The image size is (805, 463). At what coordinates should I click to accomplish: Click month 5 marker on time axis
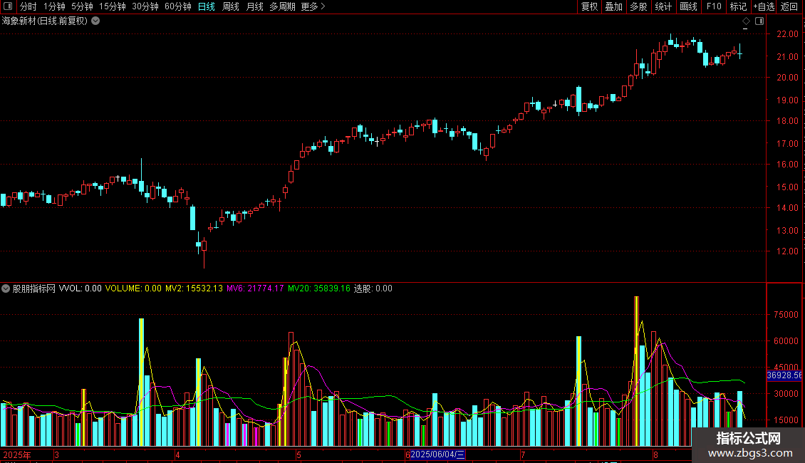pos(298,454)
